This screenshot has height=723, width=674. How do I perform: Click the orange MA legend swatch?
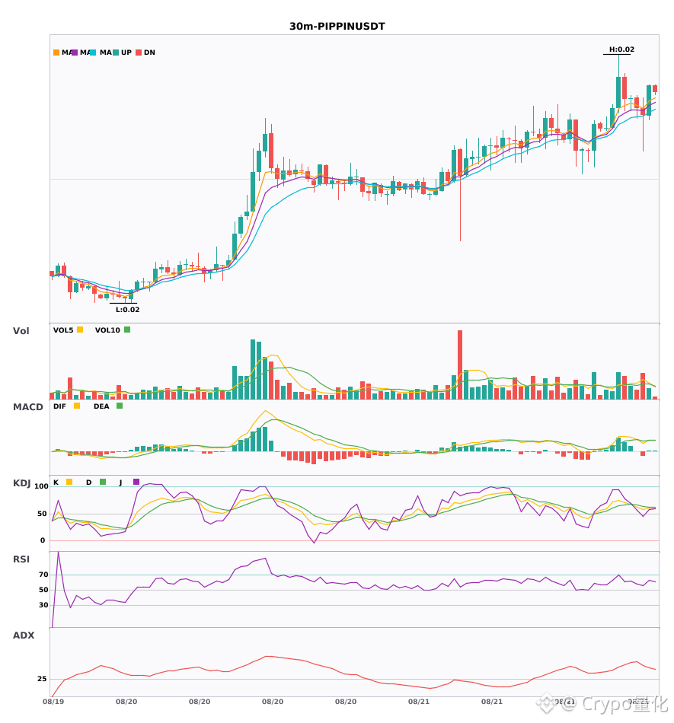click(x=56, y=53)
